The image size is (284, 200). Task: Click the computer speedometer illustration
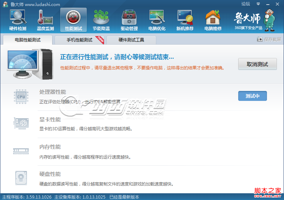[30, 64]
